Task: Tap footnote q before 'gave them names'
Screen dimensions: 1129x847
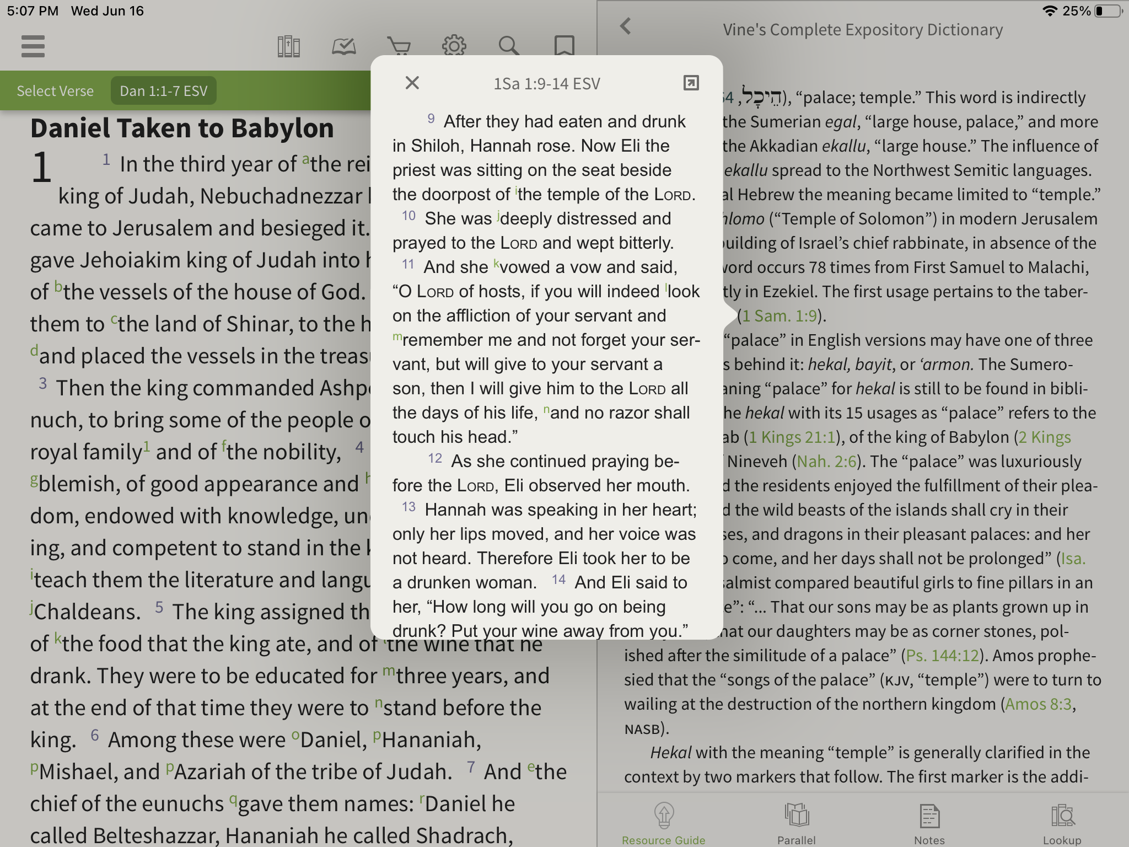Action: 233,801
